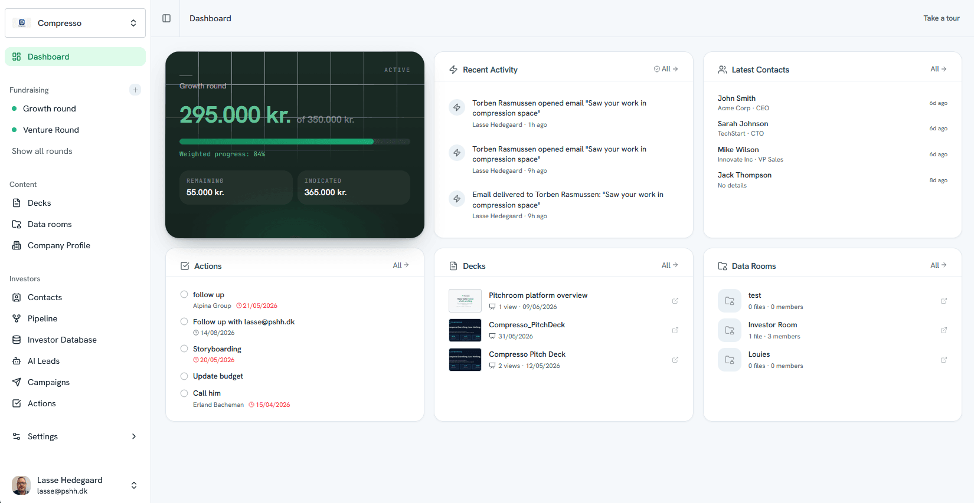
Task: Click lightning icon beside Email delivered activity
Action: [x=457, y=199]
